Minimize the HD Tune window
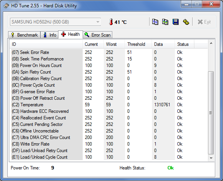Screen dimensions: 223x181 click(186, 4)
